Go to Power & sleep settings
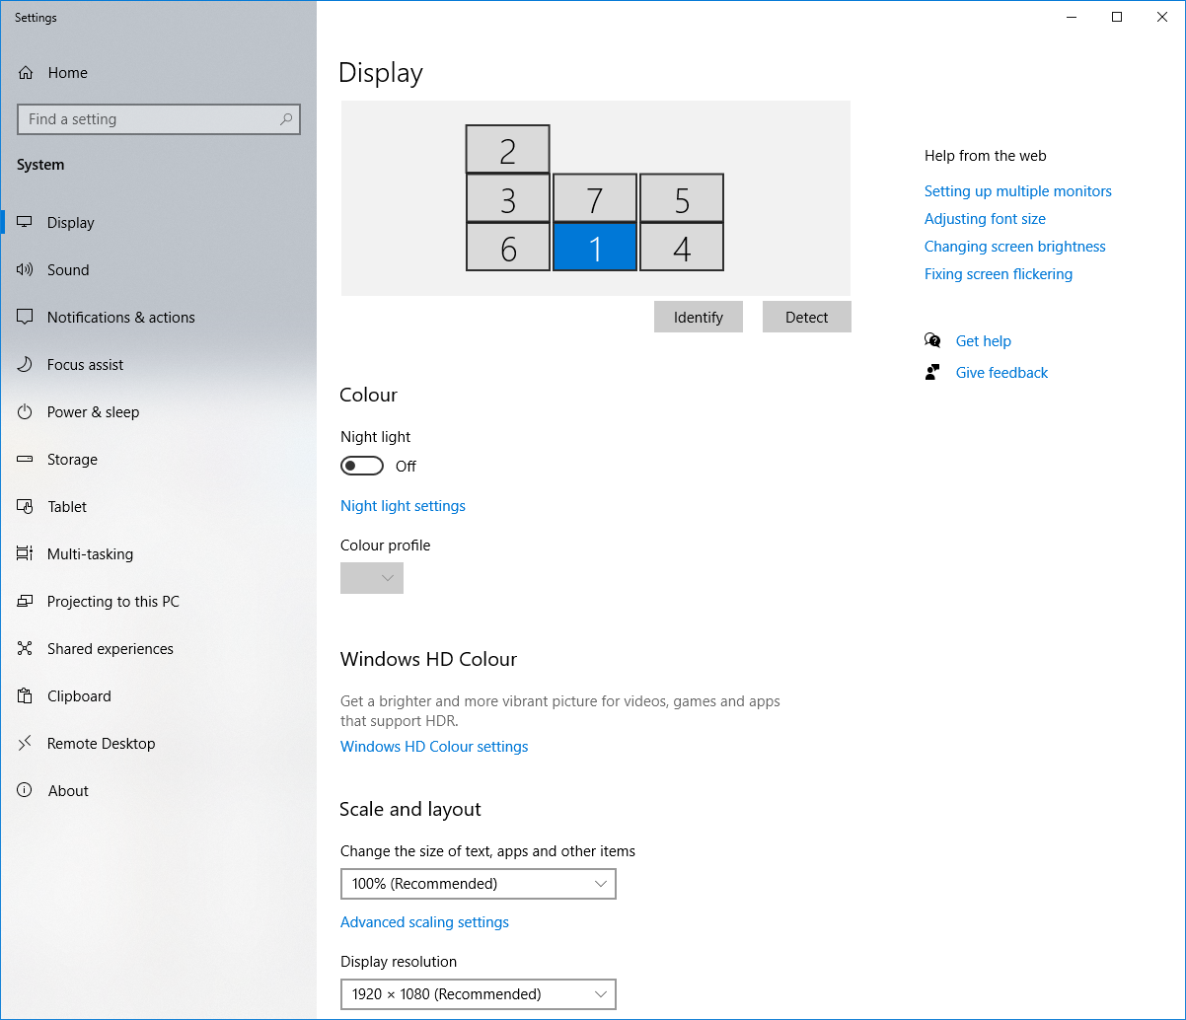This screenshot has width=1186, height=1020. pos(158,412)
